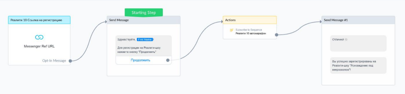Edit the Вы успешно зарегистрированы message bubble

pos(358,65)
